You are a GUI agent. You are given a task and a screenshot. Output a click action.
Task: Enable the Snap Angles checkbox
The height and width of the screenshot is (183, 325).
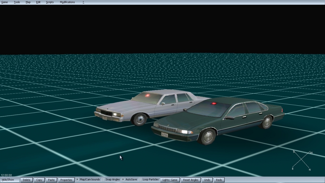click(x=103, y=180)
